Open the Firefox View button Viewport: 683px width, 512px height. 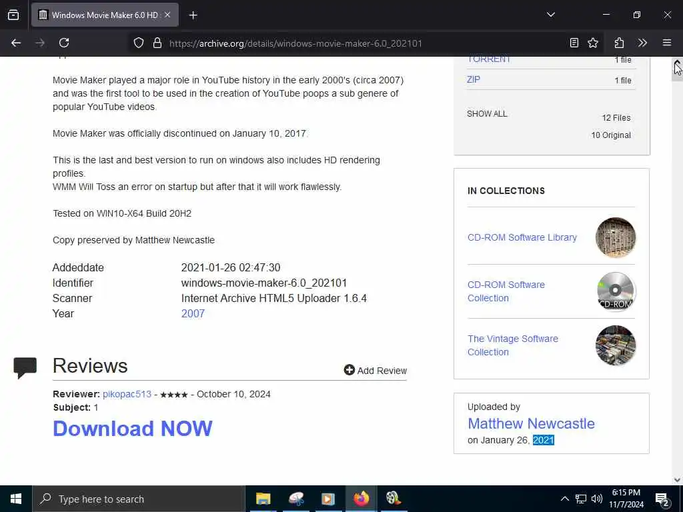(x=13, y=15)
